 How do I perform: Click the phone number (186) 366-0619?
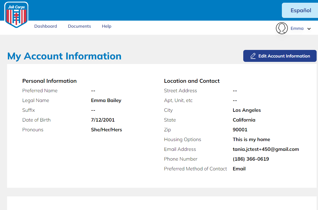point(251,159)
